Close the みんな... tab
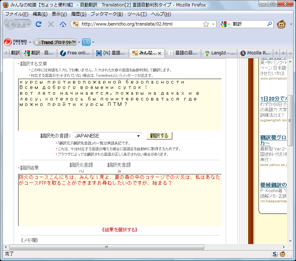 point(160,53)
